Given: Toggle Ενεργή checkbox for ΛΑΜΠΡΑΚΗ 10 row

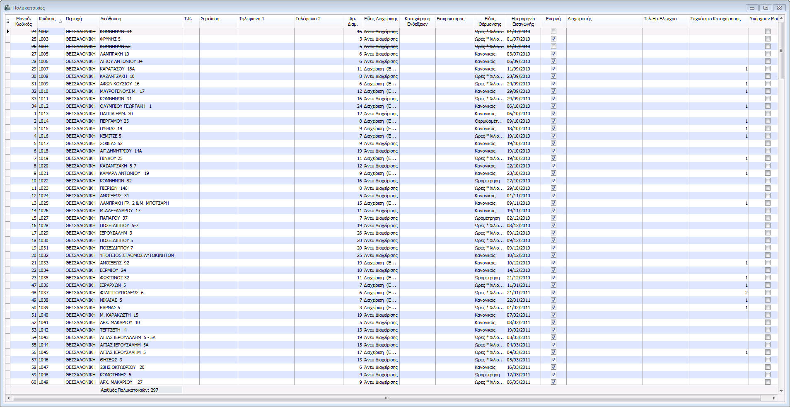Looking at the screenshot, I should [553, 54].
